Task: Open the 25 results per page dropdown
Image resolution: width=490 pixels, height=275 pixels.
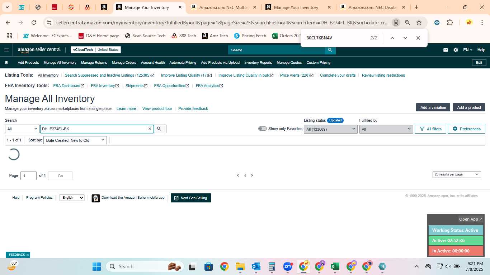Action: click(457, 174)
